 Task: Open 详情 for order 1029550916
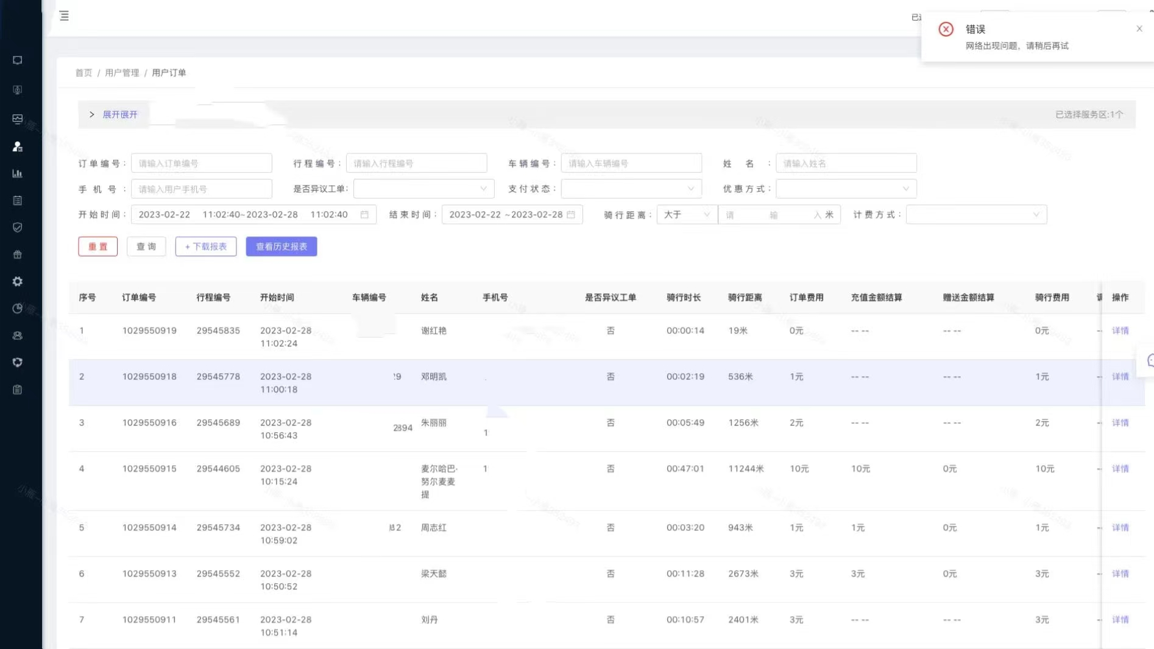click(x=1120, y=423)
